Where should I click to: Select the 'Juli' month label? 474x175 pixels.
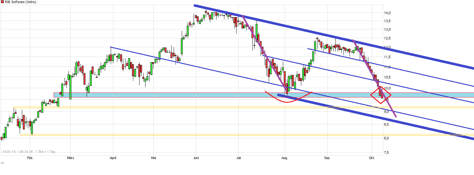[239, 158]
